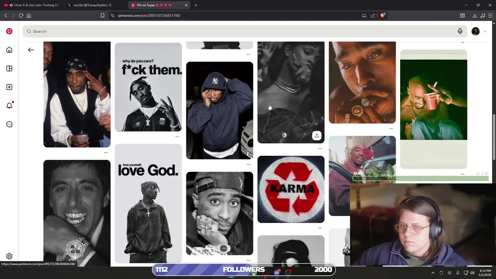View site information icon in address bar
Screen dimensions: 496x279
point(112,15)
